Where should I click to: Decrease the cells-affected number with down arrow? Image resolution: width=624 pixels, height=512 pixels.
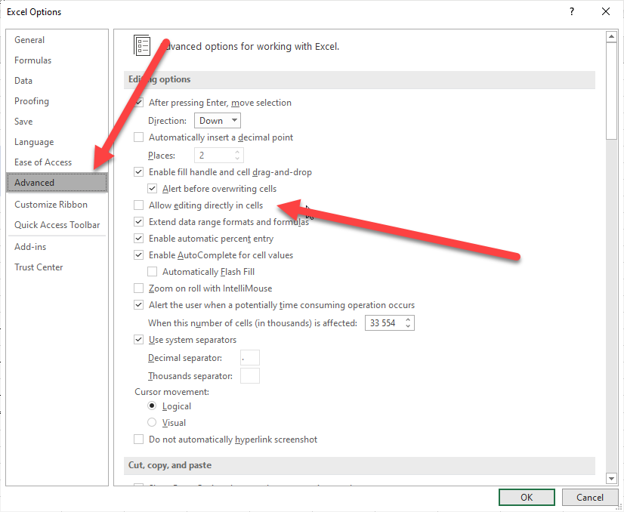pyautogui.click(x=408, y=326)
